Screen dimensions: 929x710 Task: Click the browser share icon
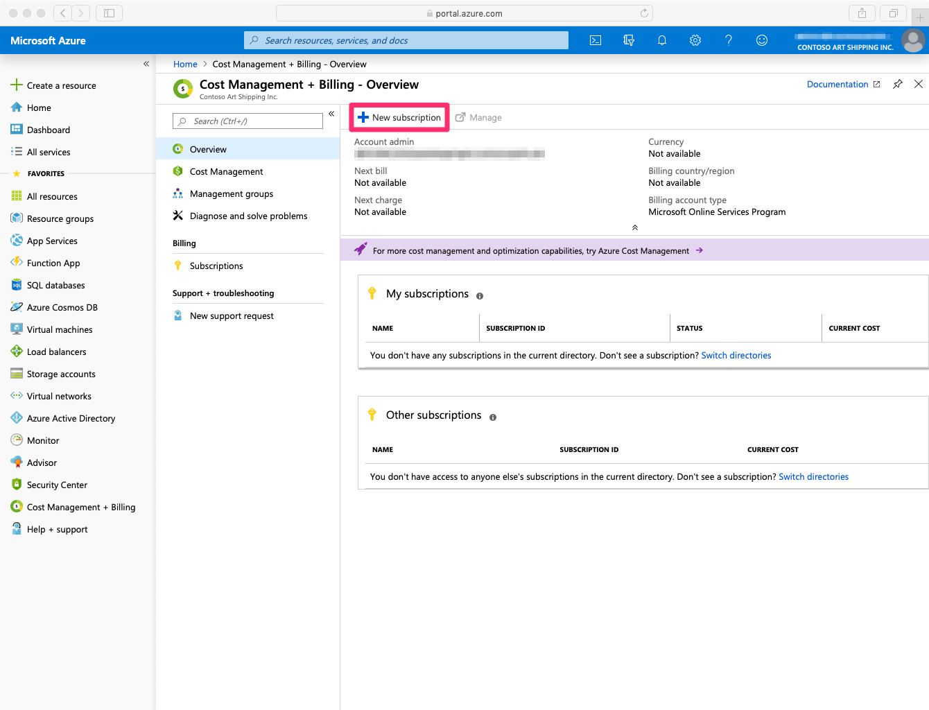(862, 13)
